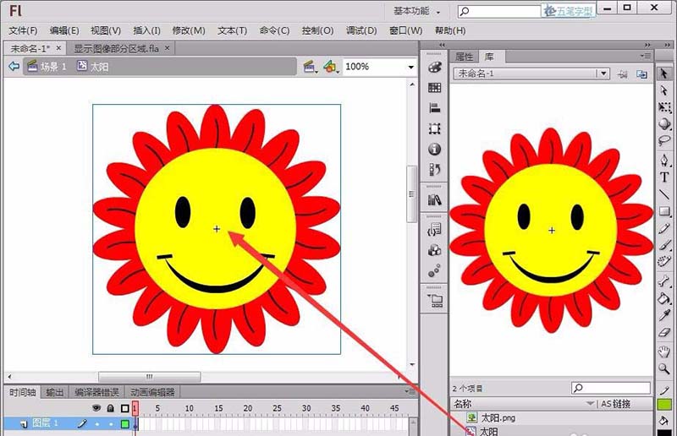Open the Edit Symbols dropdown icon
This screenshot has width=677, height=436.
331,67
